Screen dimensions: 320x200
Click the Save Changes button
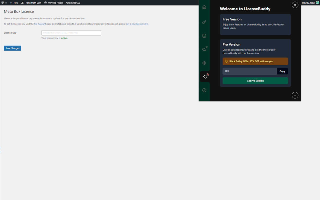pyautogui.click(x=12, y=48)
